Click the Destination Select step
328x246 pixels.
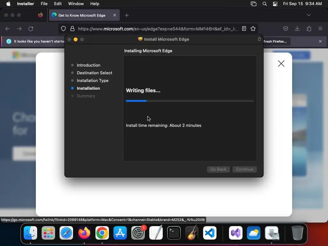tap(94, 73)
